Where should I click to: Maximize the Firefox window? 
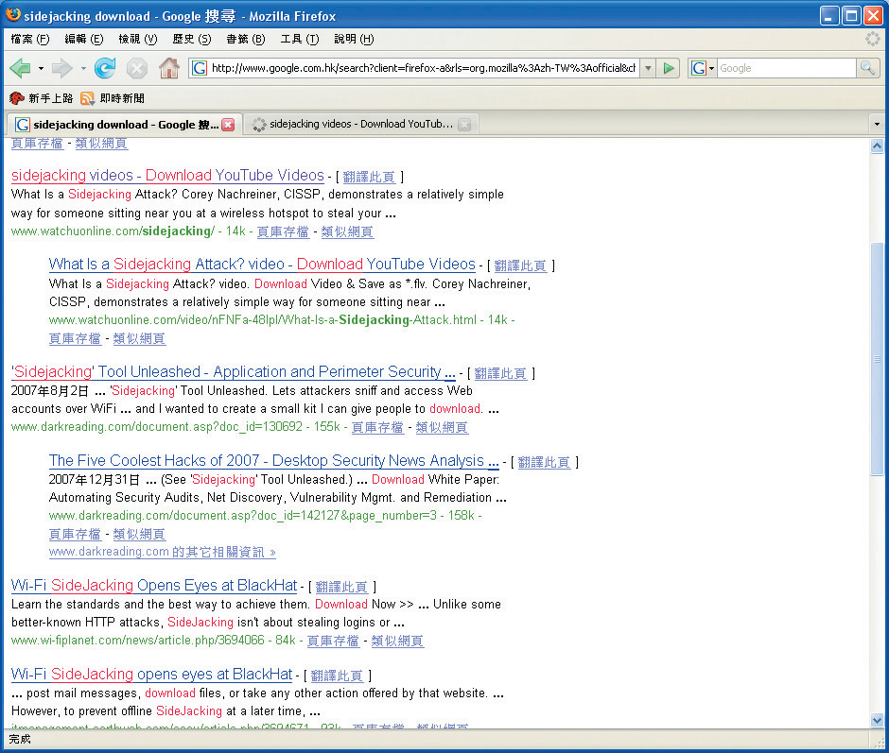(851, 16)
